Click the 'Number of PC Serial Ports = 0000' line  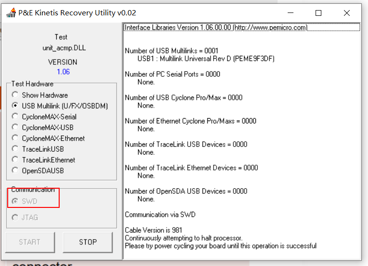(173, 74)
